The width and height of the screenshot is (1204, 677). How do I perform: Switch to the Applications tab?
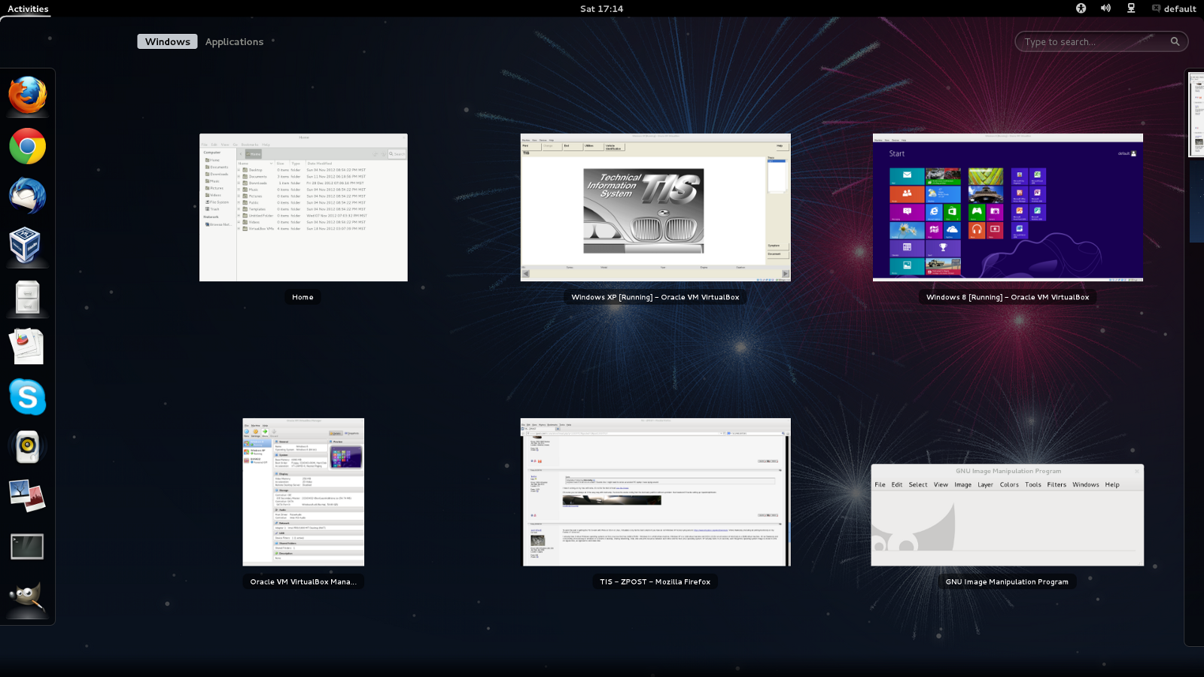[234, 42]
